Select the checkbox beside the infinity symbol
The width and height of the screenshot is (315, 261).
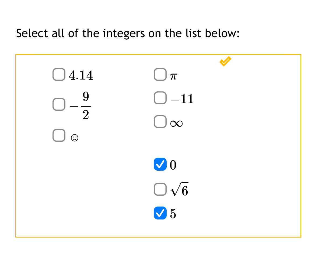pos(160,122)
